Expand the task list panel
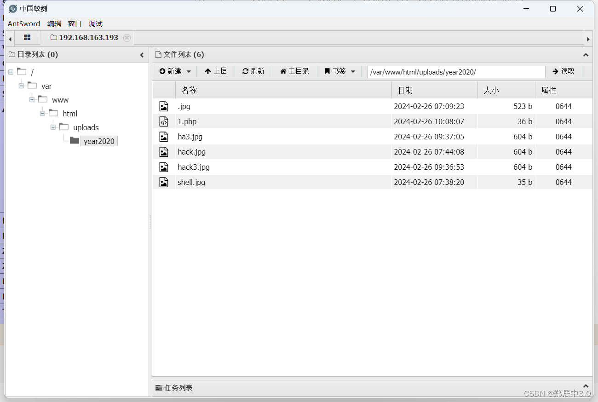The width and height of the screenshot is (598, 402). click(586, 386)
